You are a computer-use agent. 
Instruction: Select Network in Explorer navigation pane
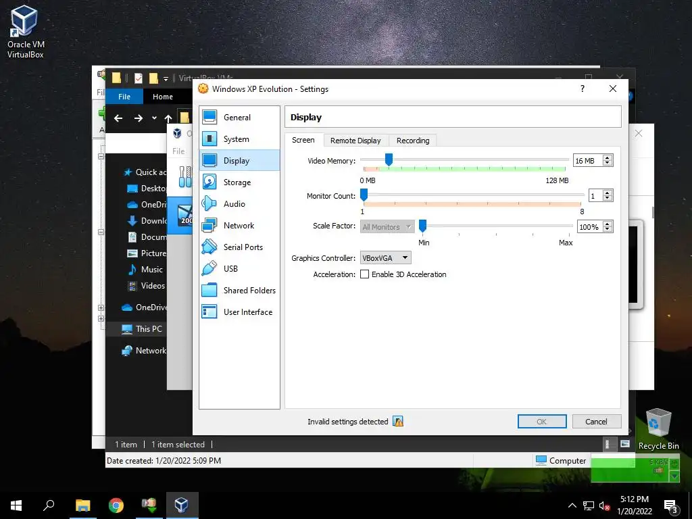(x=144, y=351)
